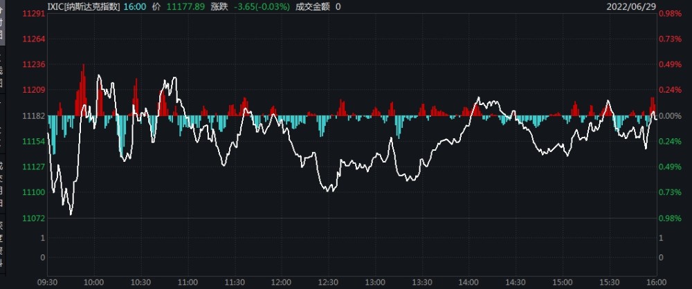
Task: Click the green 0.98% percent label
Action: tap(670, 218)
